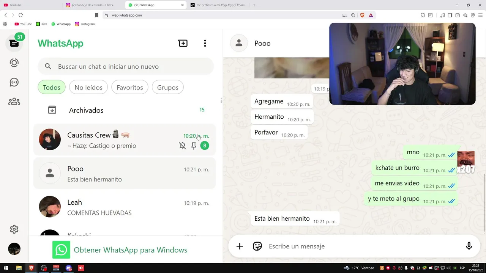
Task: Open the Pooo chat in list
Action: 125,174
